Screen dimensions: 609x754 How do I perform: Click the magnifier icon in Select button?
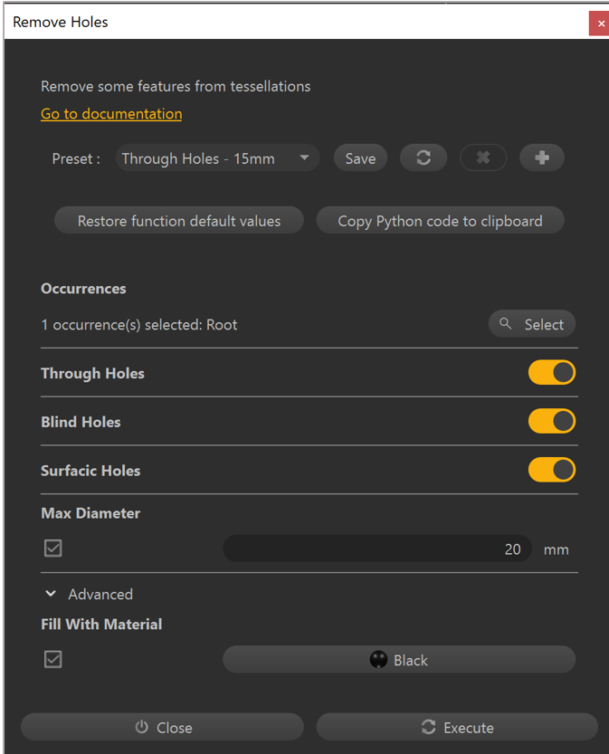[506, 324]
